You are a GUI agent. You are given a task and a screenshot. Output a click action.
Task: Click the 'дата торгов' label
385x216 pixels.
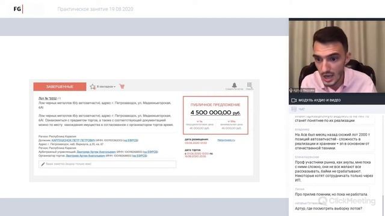192,150
